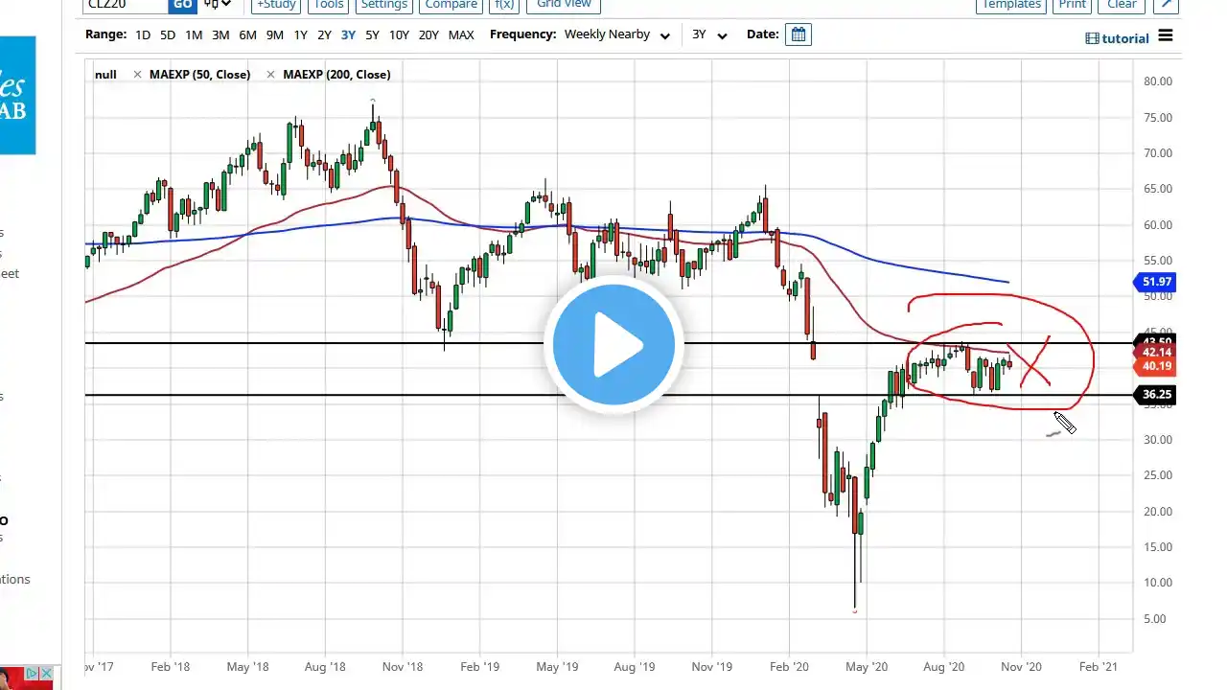
Task: Remove the MAEXP (50, Close) study
Action: (139, 75)
